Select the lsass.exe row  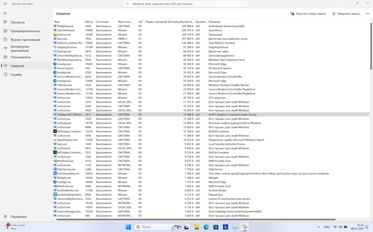[211, 144]
